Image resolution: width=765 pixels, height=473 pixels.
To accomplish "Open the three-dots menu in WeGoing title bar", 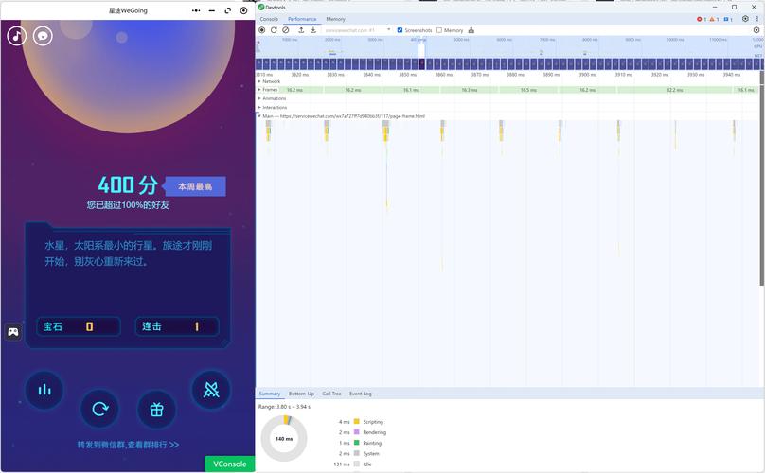I will tap(196, 10).
